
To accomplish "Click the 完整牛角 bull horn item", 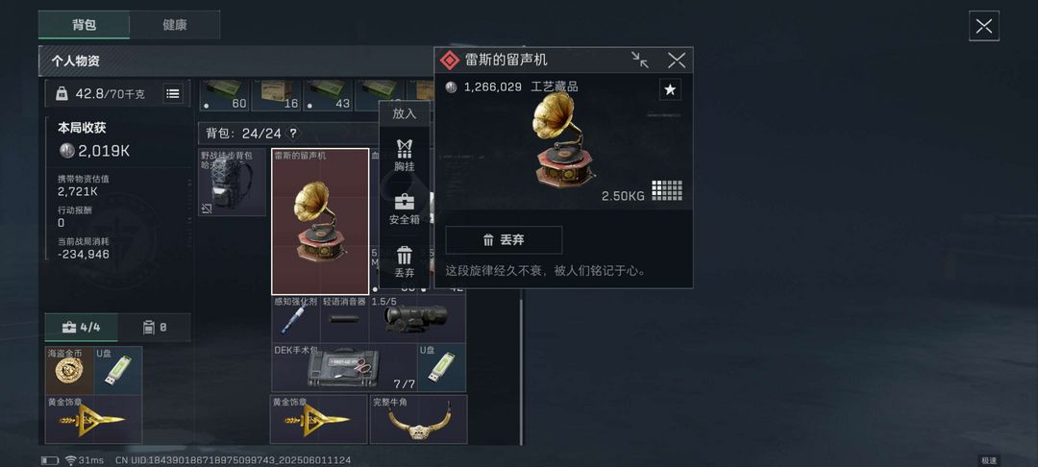I will tap(418, 419).
